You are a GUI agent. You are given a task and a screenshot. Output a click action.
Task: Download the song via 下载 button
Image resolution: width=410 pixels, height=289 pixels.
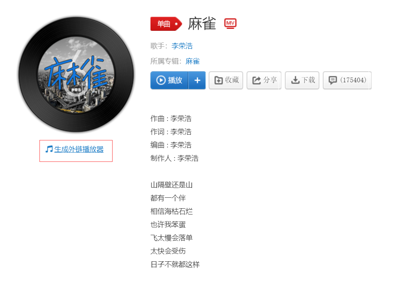pos(302,80)
